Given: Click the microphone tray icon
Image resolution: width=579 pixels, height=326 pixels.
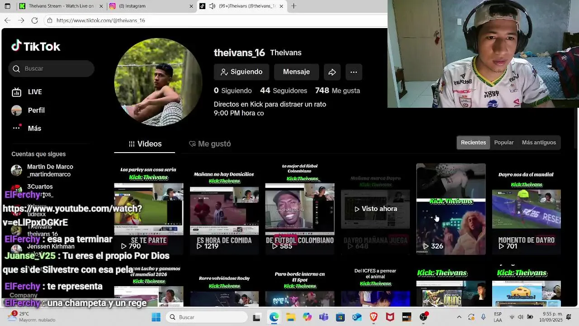Looking at the screenshot, I should (484, 317).
